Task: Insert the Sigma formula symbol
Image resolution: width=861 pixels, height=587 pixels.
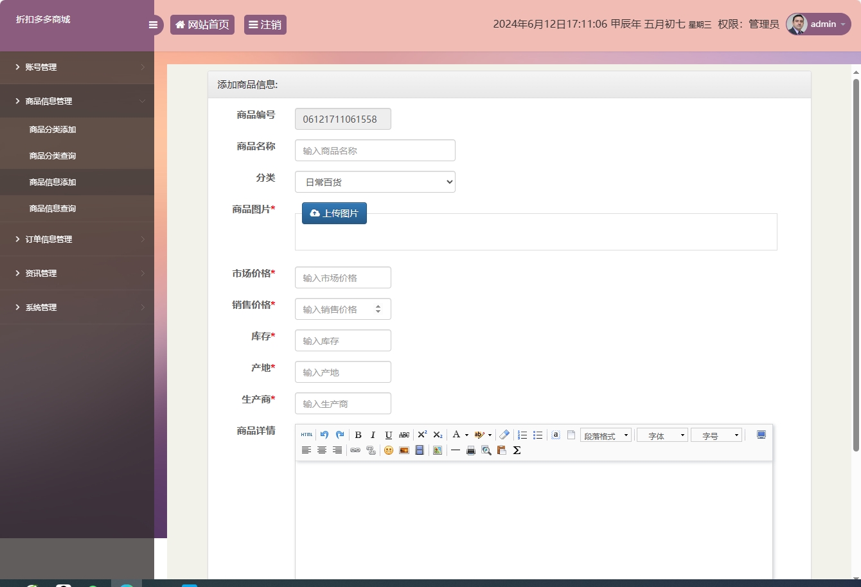Action: click(517, 450)
